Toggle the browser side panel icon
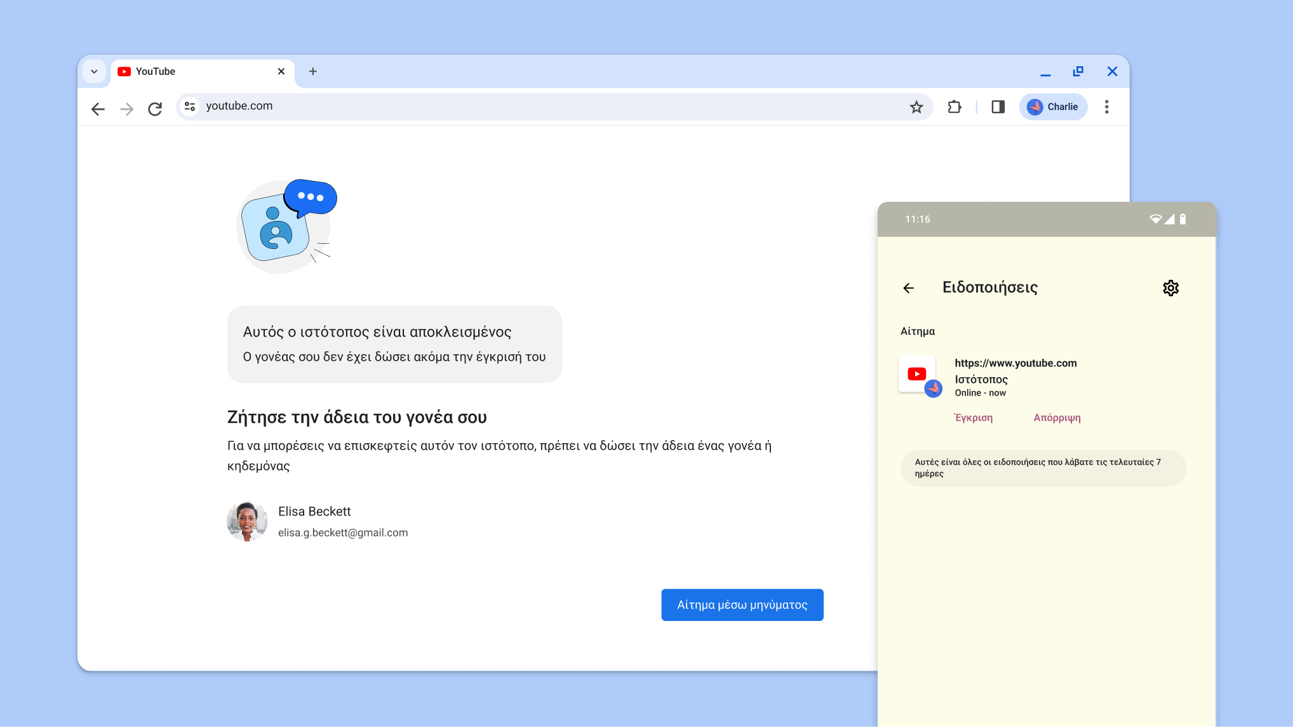 (x=998, y=107)
